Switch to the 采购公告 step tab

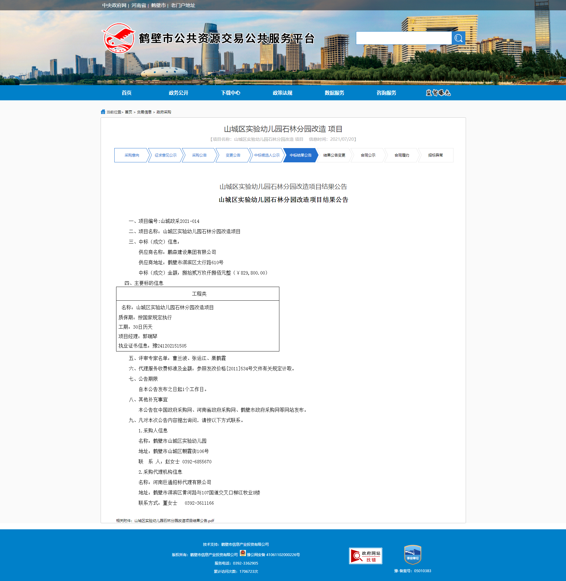199,155
